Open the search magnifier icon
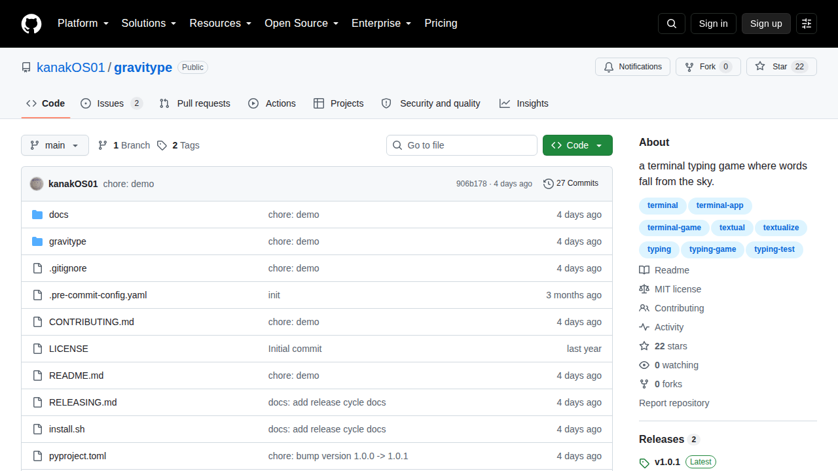This screenshot has height=471, width=838. click(x=672, y=24)
